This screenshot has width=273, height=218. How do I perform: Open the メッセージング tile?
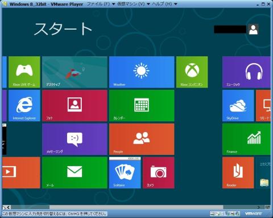pos(75,139)
